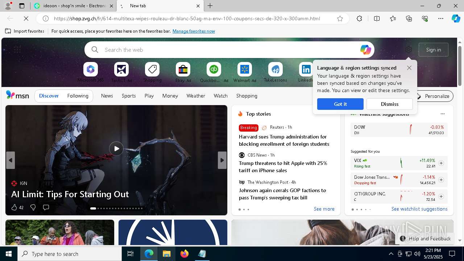The height and width of the screenshot is (261, 464).
Task: Open the Money menu item
Action: pos(170,96)
